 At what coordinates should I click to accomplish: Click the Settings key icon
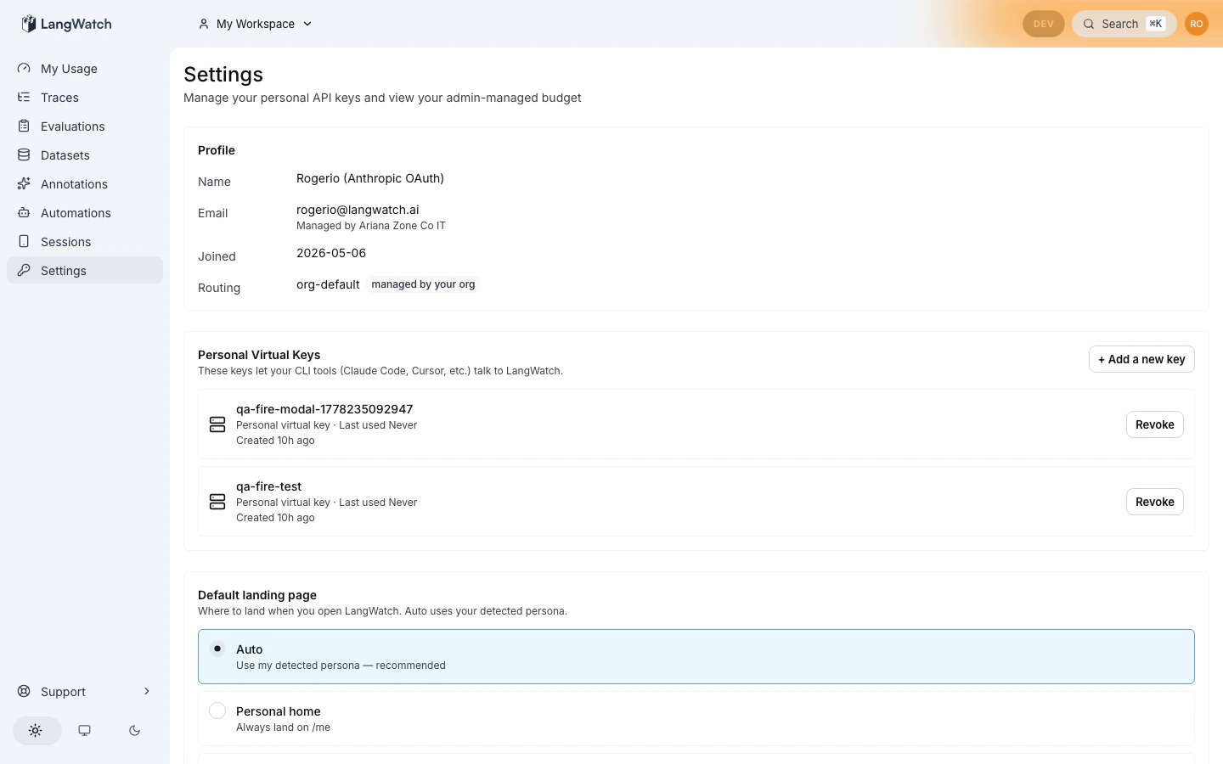coord(24,270)
